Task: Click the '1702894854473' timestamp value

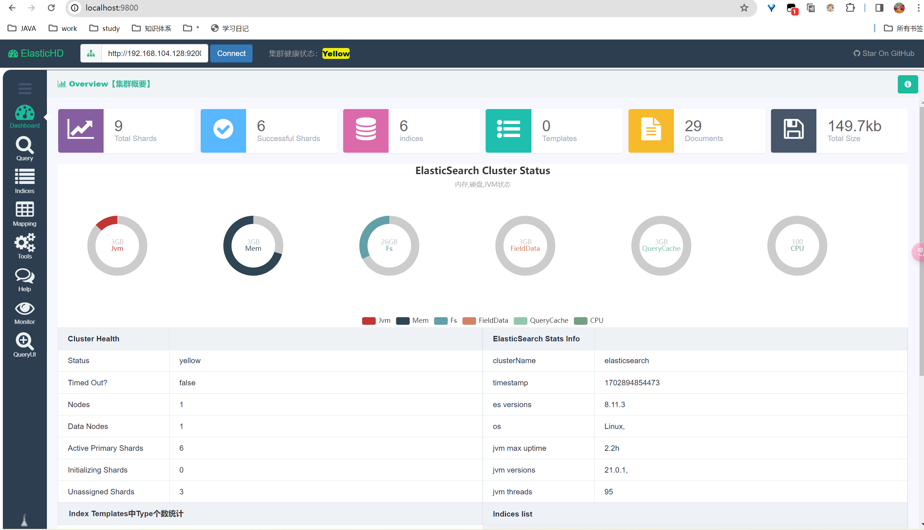Action: pyautogui.click(x=632, y=382)
